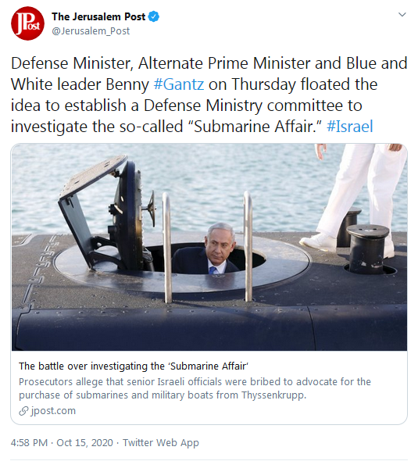
Task: Open The Jerusalem Post account name
Action: pos(98,16)
